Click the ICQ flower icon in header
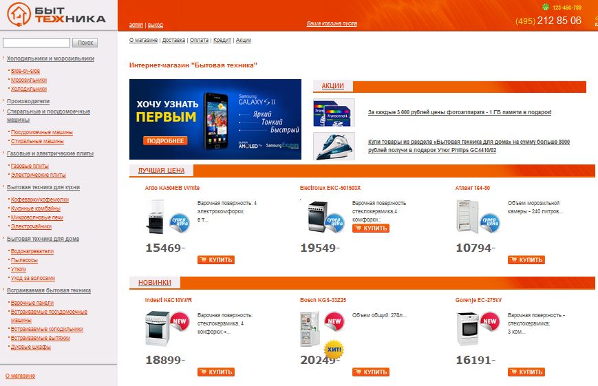Viewport: 598px width, 386px height. (x=546, y=7)
